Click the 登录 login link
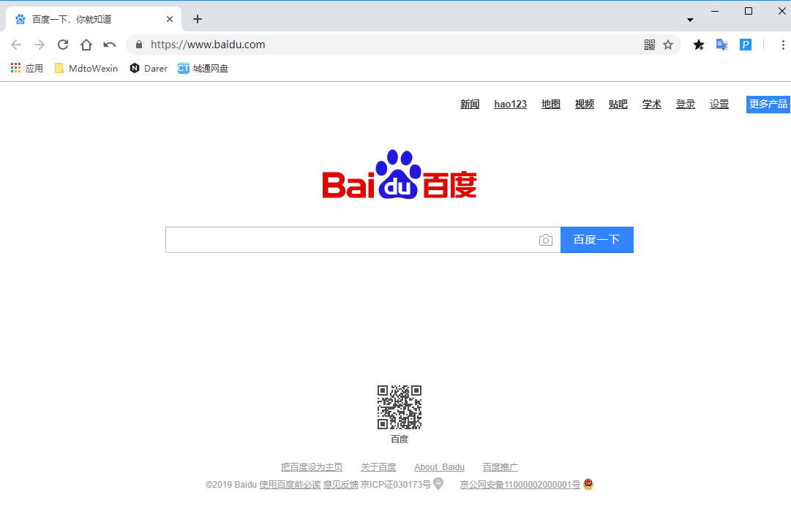 click(686, 104)
